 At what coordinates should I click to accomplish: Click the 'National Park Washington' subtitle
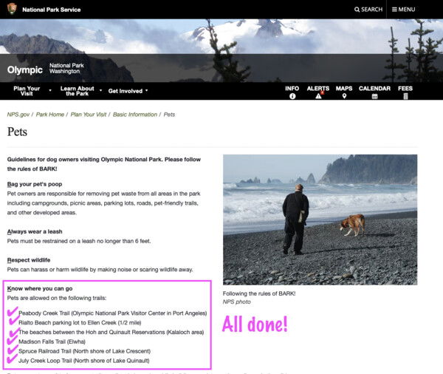click(x=66, y=68)
